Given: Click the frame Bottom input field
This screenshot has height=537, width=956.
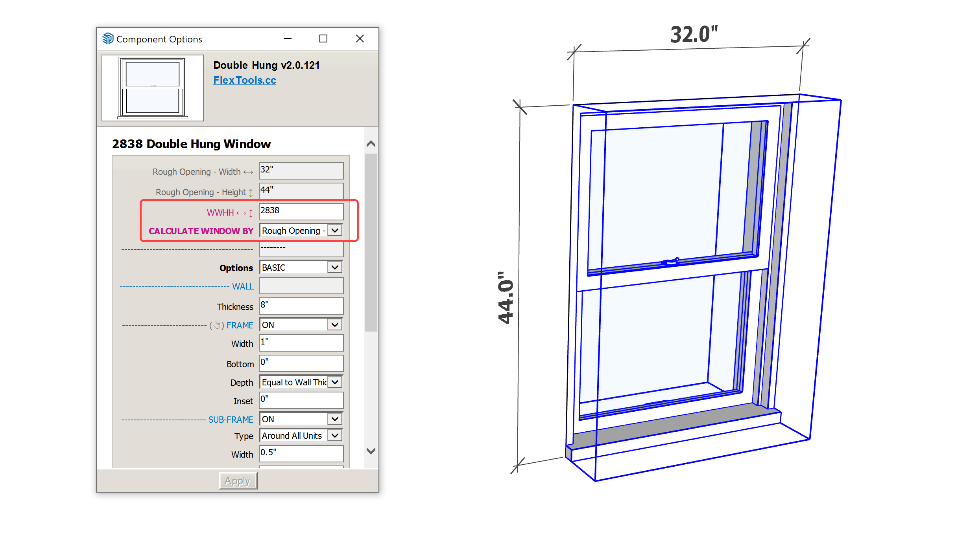Looking at the screenshot, I should (x=301, y=363).
